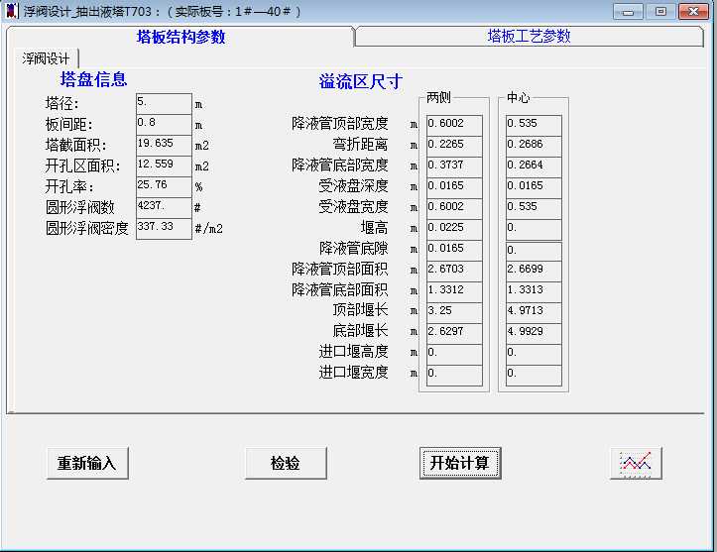
Task: Click the 中心 group label
Action: [518, 97]
